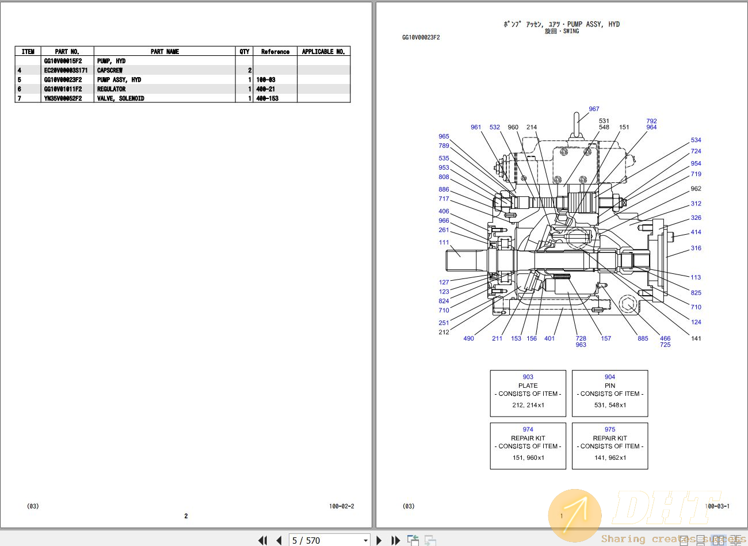Open the page number dropdown arrow
The image size is (748, 546).
[x=365, y=541]
